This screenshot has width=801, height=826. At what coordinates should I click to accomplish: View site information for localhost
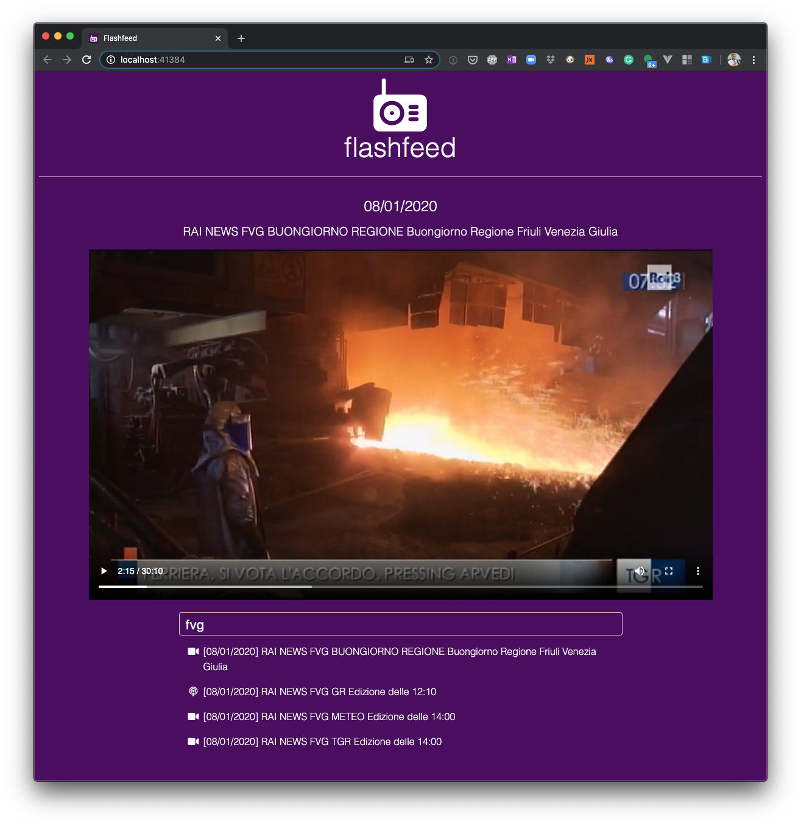[x=111, y=60]
